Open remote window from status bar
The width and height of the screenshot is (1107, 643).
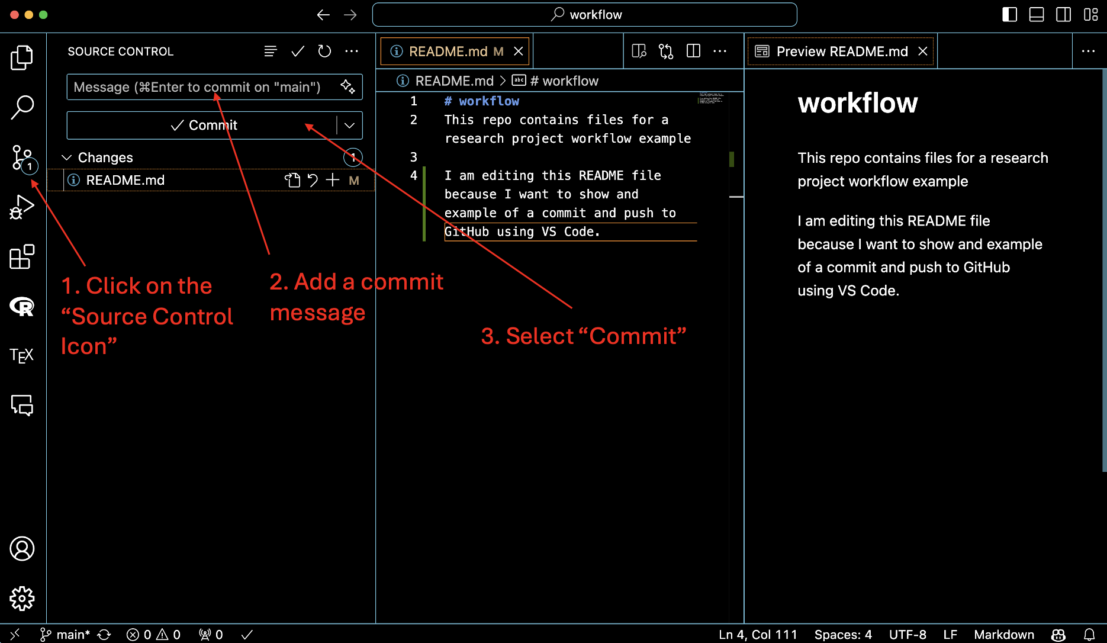pyautogui.click(x=15, y=634)
